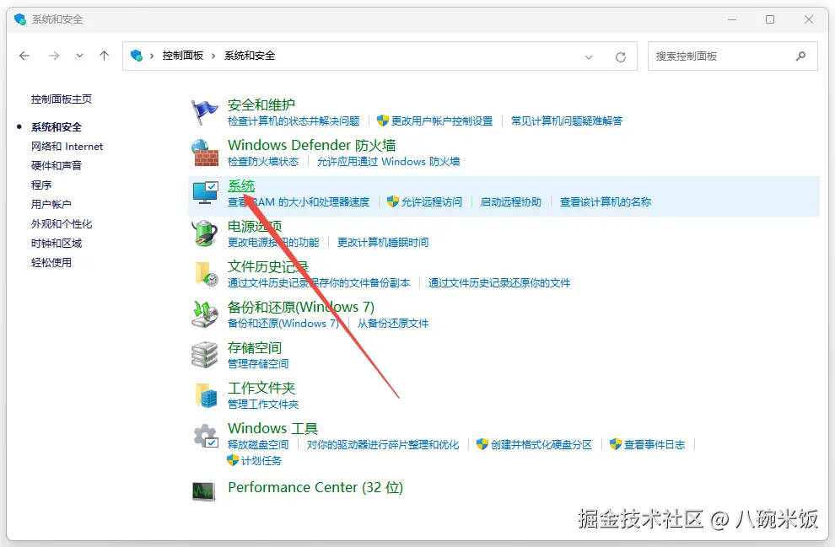Viewport: 835px width, 547px height.
Task: Click the Windows Defender Firewall brick icon
Action: click(x=205, y=153)
